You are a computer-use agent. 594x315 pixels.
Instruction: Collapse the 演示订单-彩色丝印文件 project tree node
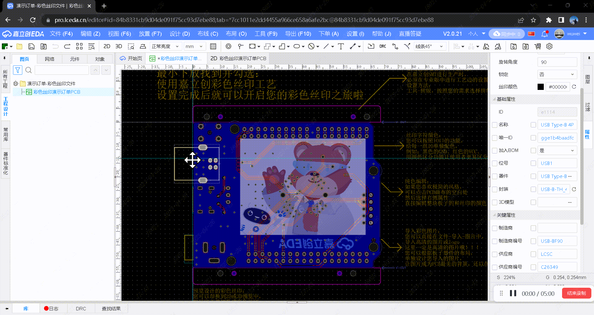(x=15, y=83)
